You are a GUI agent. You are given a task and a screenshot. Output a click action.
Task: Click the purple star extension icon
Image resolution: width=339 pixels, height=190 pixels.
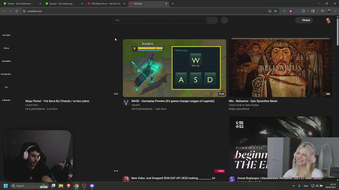(x=291, y=11)
